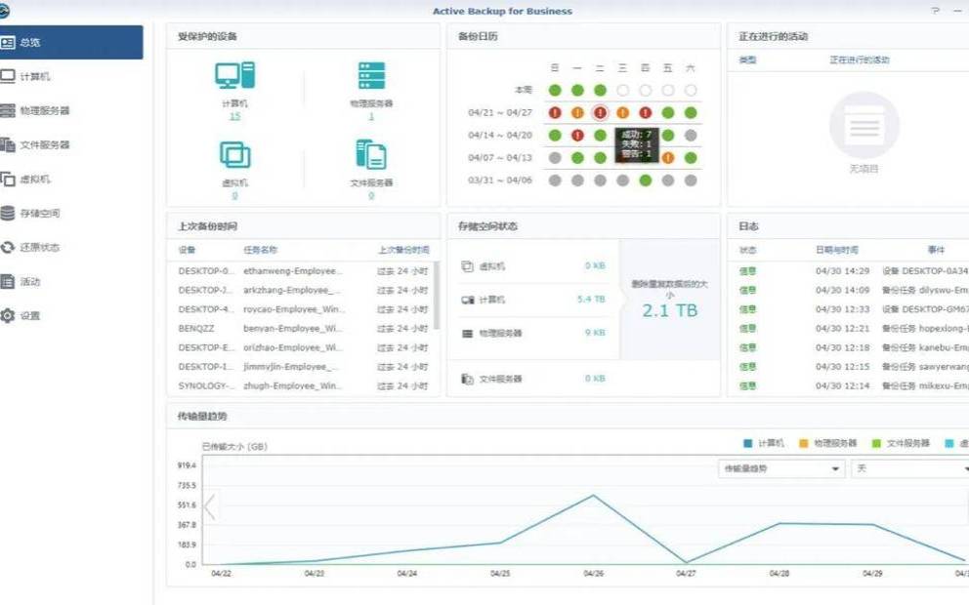Click Monday's red failure dot in 04/14 ~ 04/20 row
Viewport: 969px width, 605px height.
click(577, 136)
